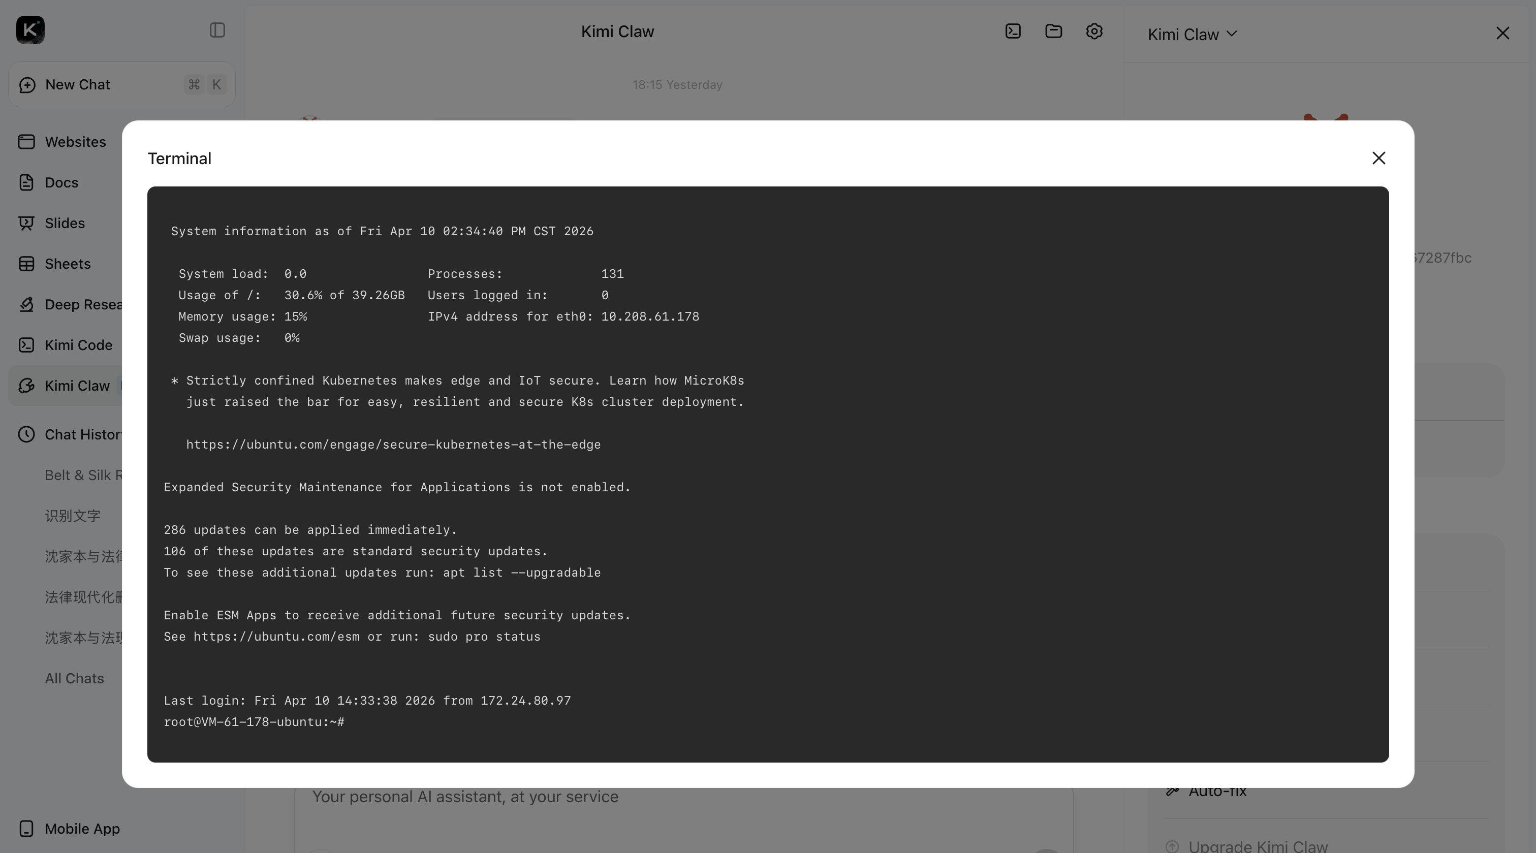
Task: Dismiss the Terminal dialog with its X
Action: pos(1379,157)
